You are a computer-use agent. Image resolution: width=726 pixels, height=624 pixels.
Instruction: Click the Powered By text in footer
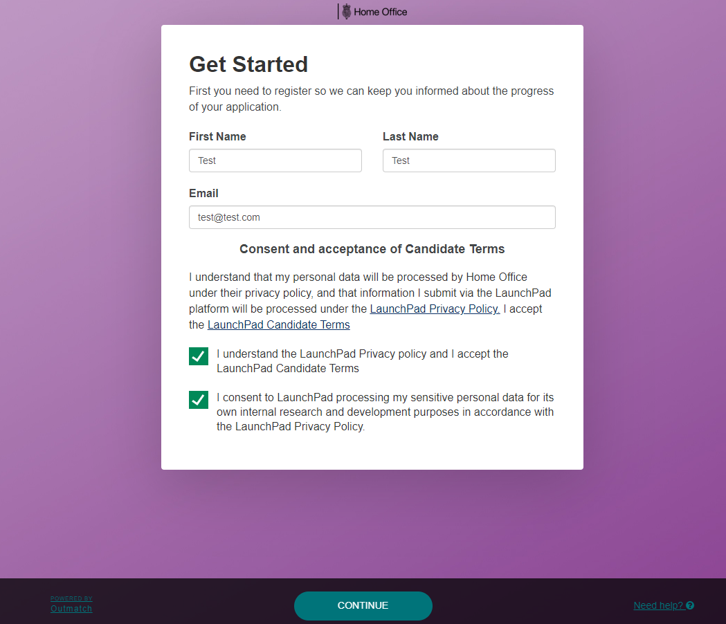(x=71, y=598)
